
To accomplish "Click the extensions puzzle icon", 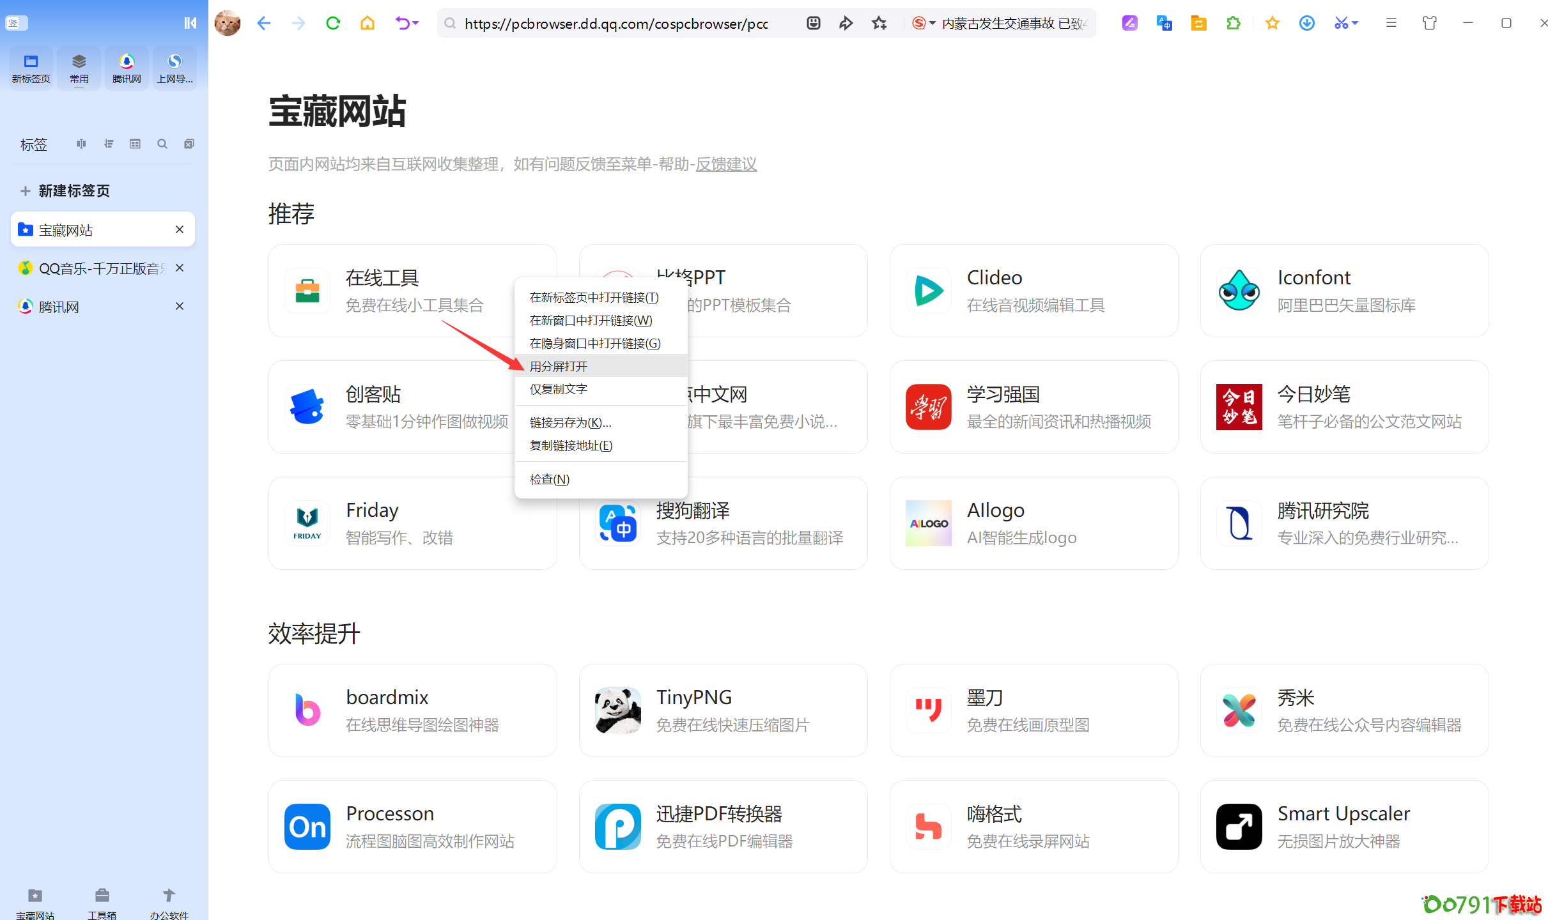I will point(1233,24).
